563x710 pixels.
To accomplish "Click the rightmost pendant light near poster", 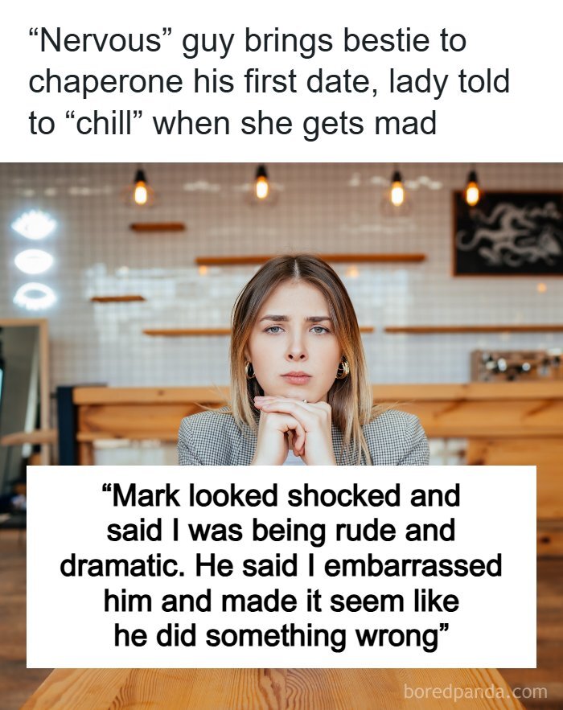I will [x=472, y=192].
